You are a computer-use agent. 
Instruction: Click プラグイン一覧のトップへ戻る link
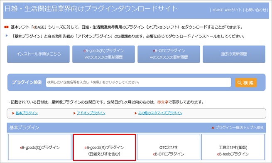239,128
